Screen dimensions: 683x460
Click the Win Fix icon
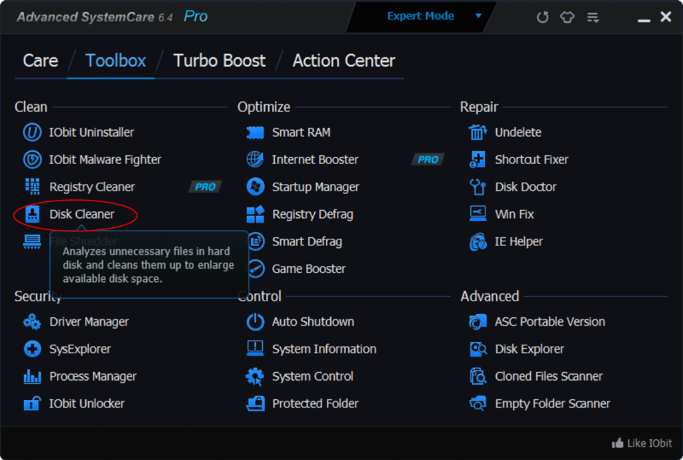click(x=478, y=214)
